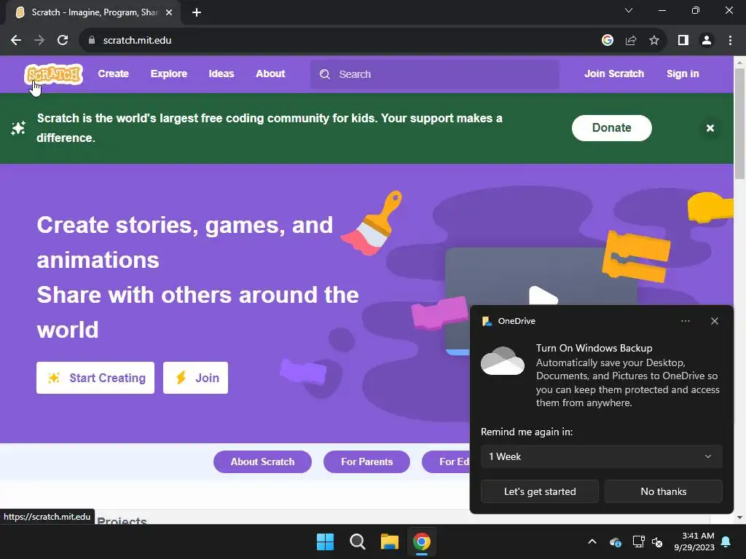Click the Scratch search field

tap(435, 74)
